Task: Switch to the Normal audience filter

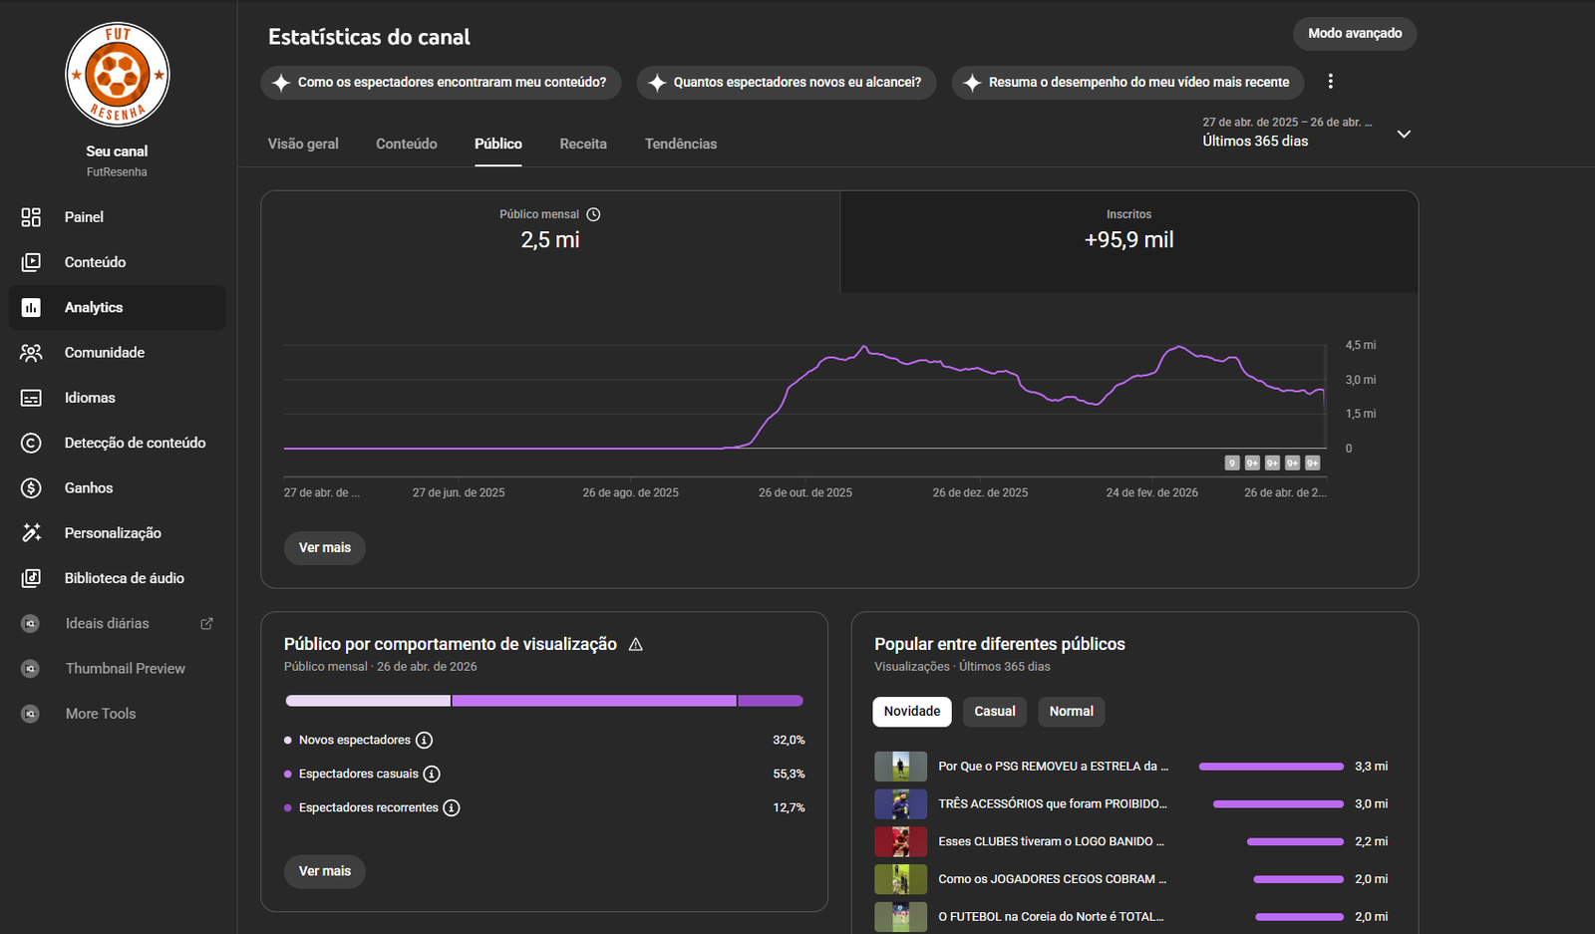Action: (1071, 712)
